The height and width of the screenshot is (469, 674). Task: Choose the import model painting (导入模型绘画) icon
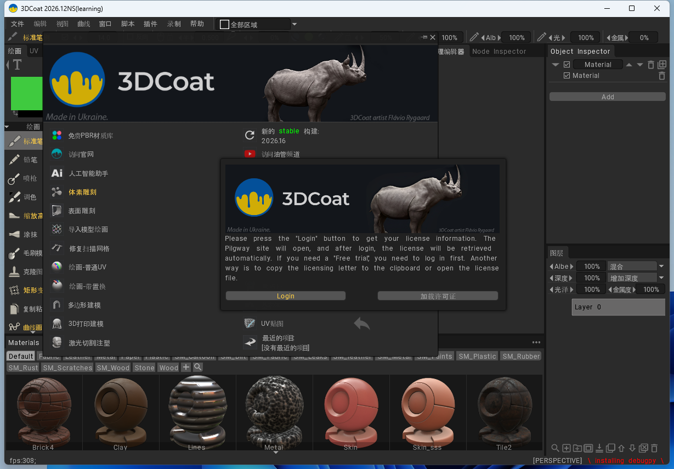tap(57, 229)
